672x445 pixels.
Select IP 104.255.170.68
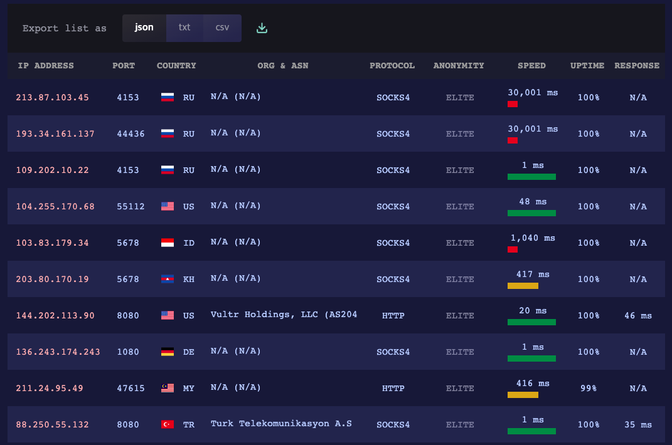click(x=55, y=206)
